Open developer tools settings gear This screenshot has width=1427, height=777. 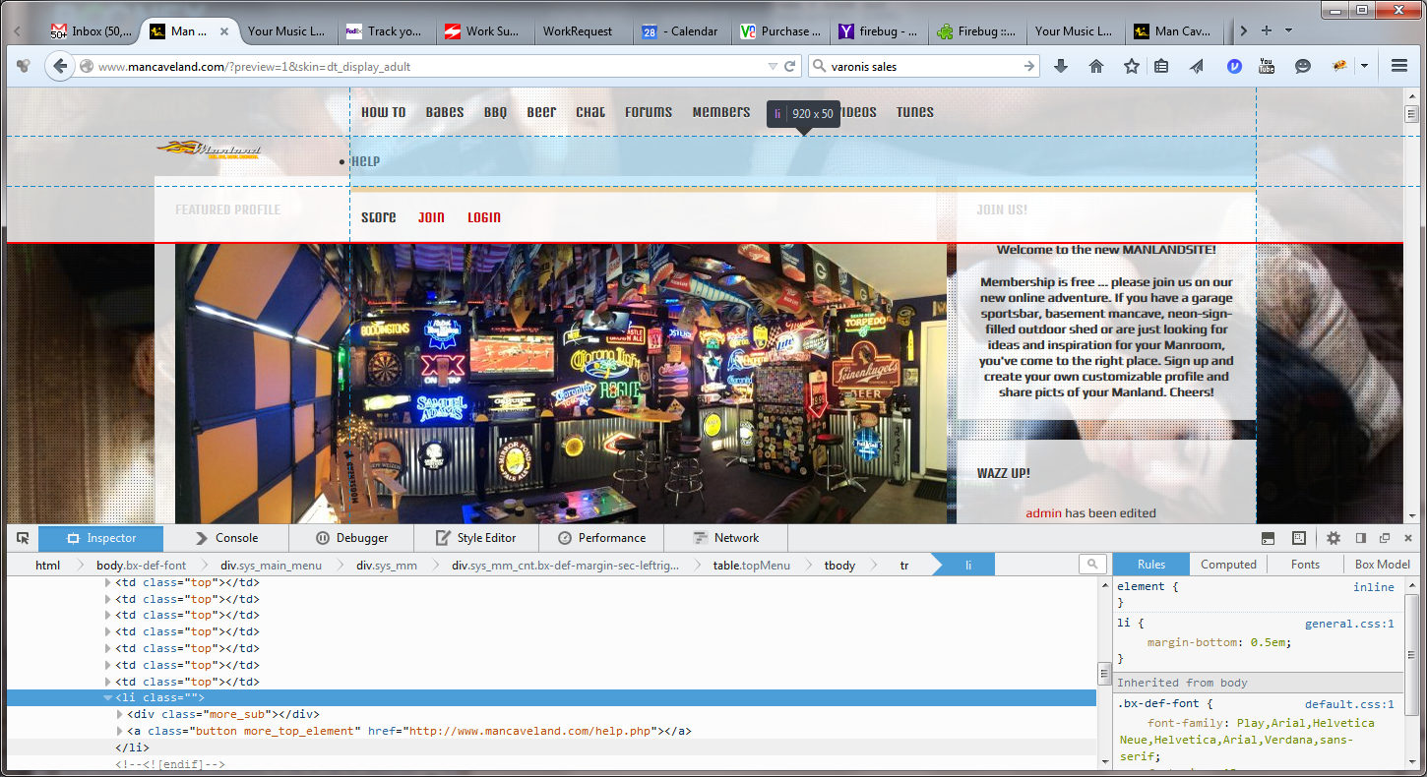coord(1334,538)
